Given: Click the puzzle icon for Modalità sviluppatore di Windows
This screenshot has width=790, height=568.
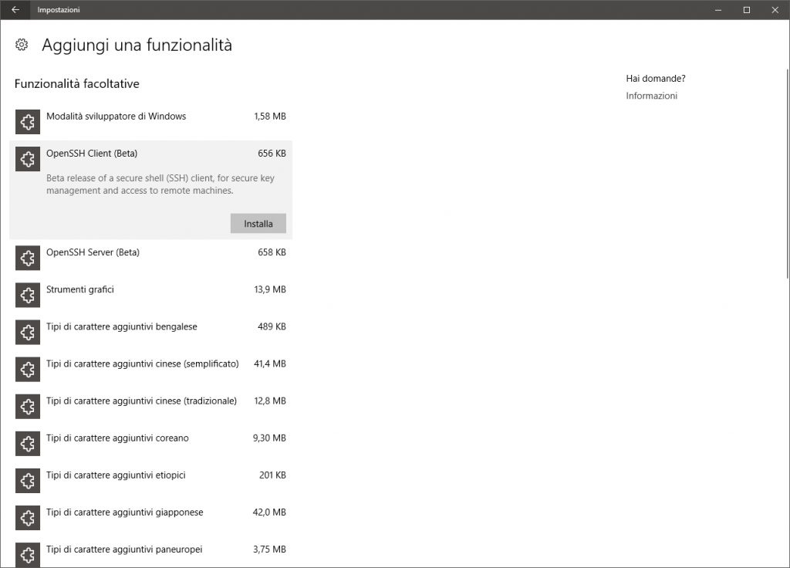Looking at the screenshot, I should pyautogui.click(x=28, y=122).
